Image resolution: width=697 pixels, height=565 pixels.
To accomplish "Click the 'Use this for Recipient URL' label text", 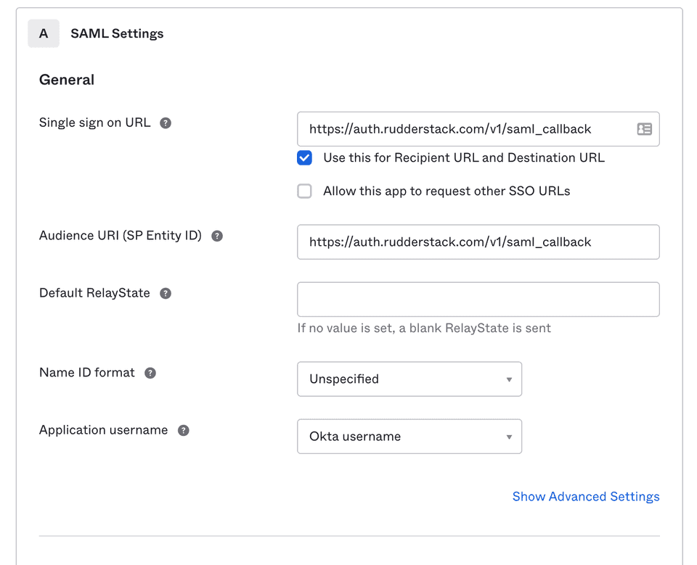I will point(463,158).
